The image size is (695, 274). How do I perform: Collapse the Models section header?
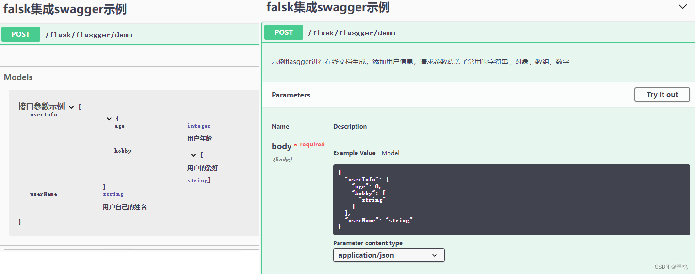tap(18, 77)
